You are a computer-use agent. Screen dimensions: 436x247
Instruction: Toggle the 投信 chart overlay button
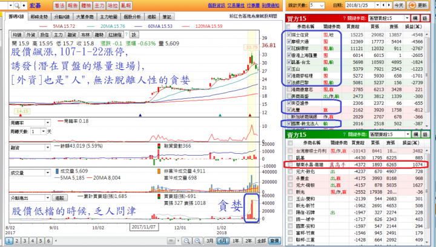coord(44,35)
